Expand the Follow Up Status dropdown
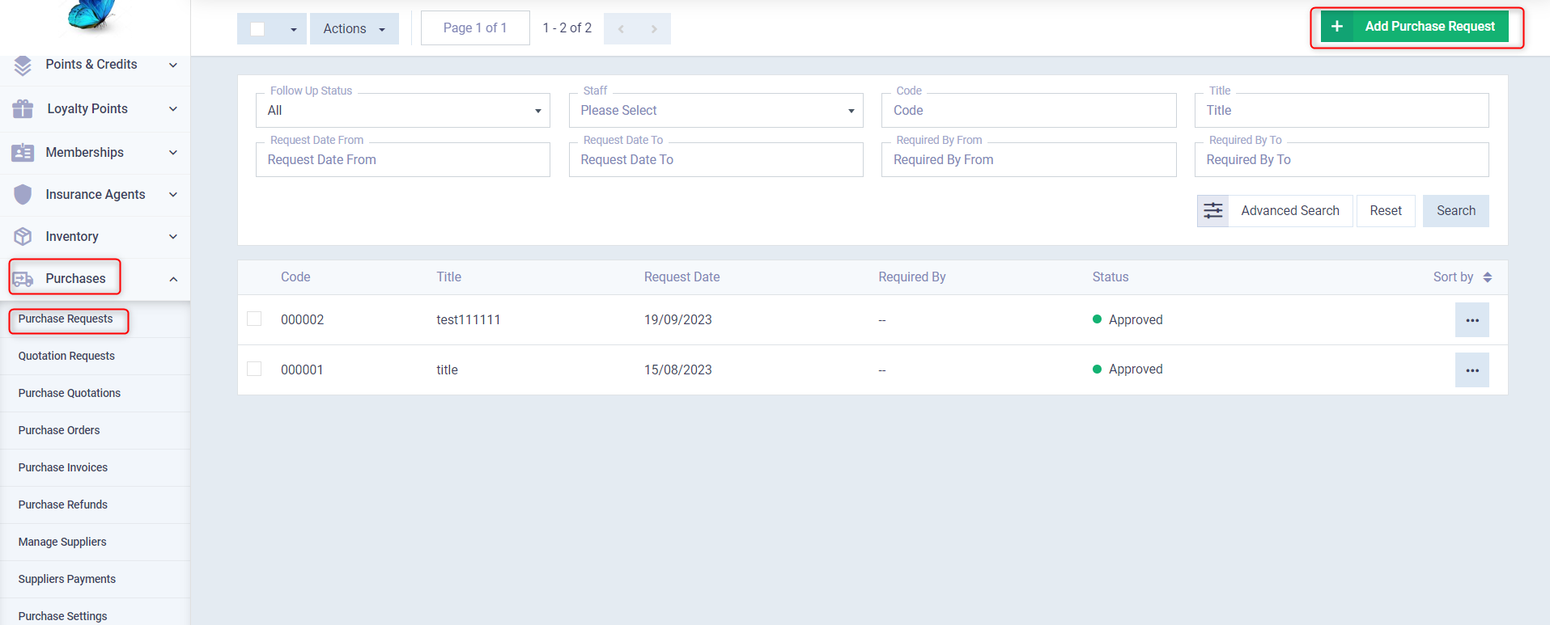This screenshot has height=625, width=1550. (x=402, y=111)
